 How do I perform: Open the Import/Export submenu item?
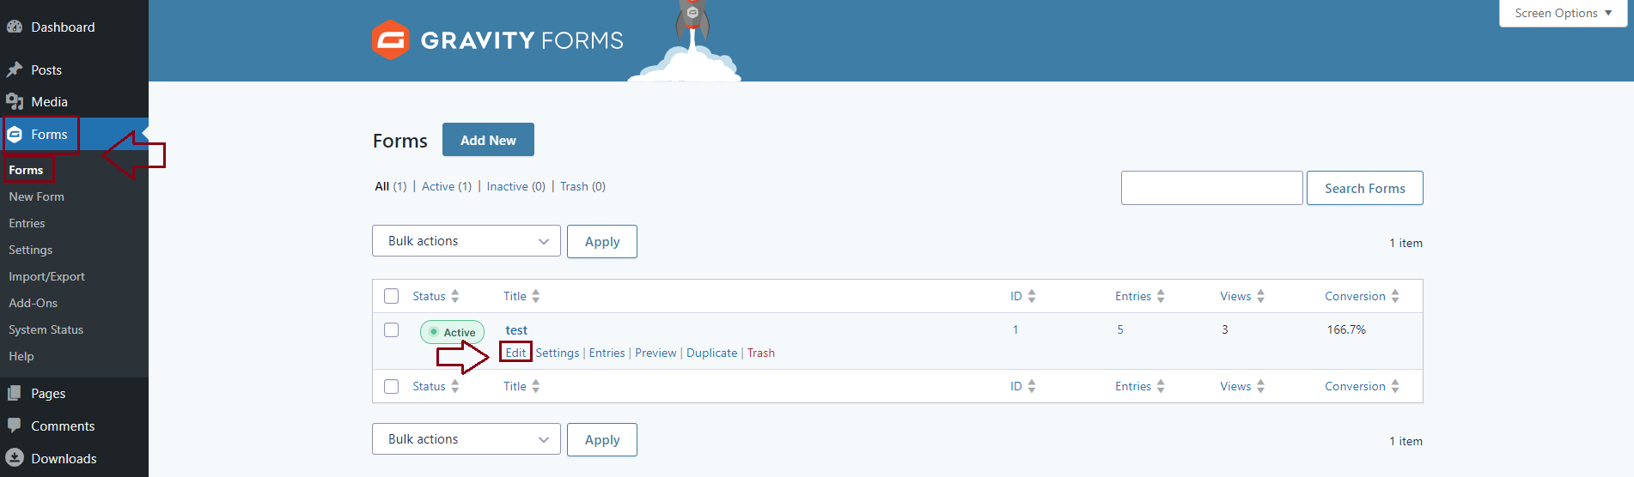coord(46,276)
